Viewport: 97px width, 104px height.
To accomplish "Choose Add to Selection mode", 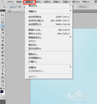I will point(14,7).
